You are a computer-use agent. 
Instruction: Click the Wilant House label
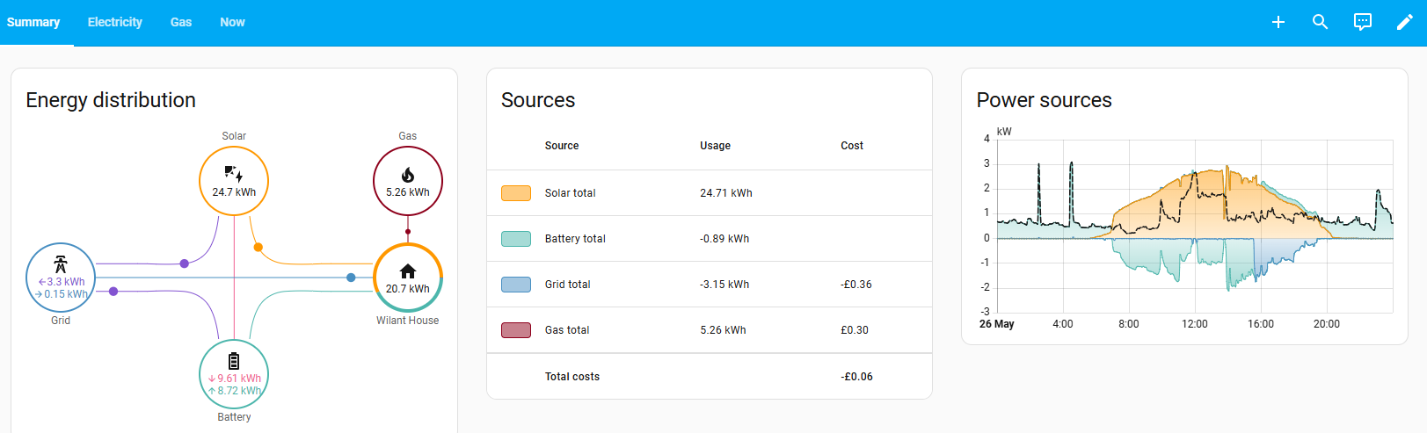[408, 321]
